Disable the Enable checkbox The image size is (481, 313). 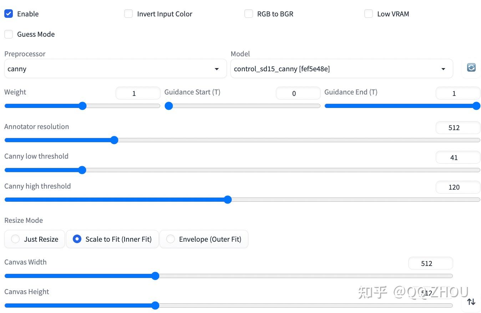(x=9, y=14)
